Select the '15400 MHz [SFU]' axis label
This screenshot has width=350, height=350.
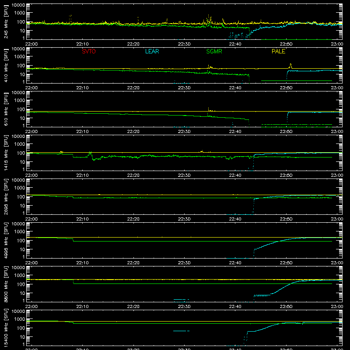6,328
